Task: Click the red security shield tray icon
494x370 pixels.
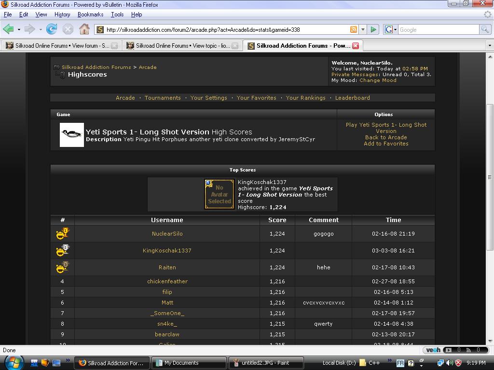Action: click(458, 363)
